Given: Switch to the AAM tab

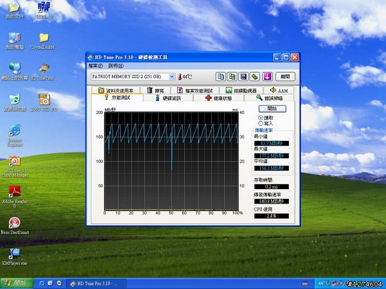Looking at the screenshot, I should click(279, 90).
